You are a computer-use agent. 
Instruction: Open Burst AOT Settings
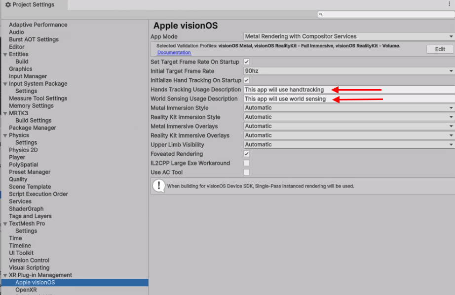[34, 39]
